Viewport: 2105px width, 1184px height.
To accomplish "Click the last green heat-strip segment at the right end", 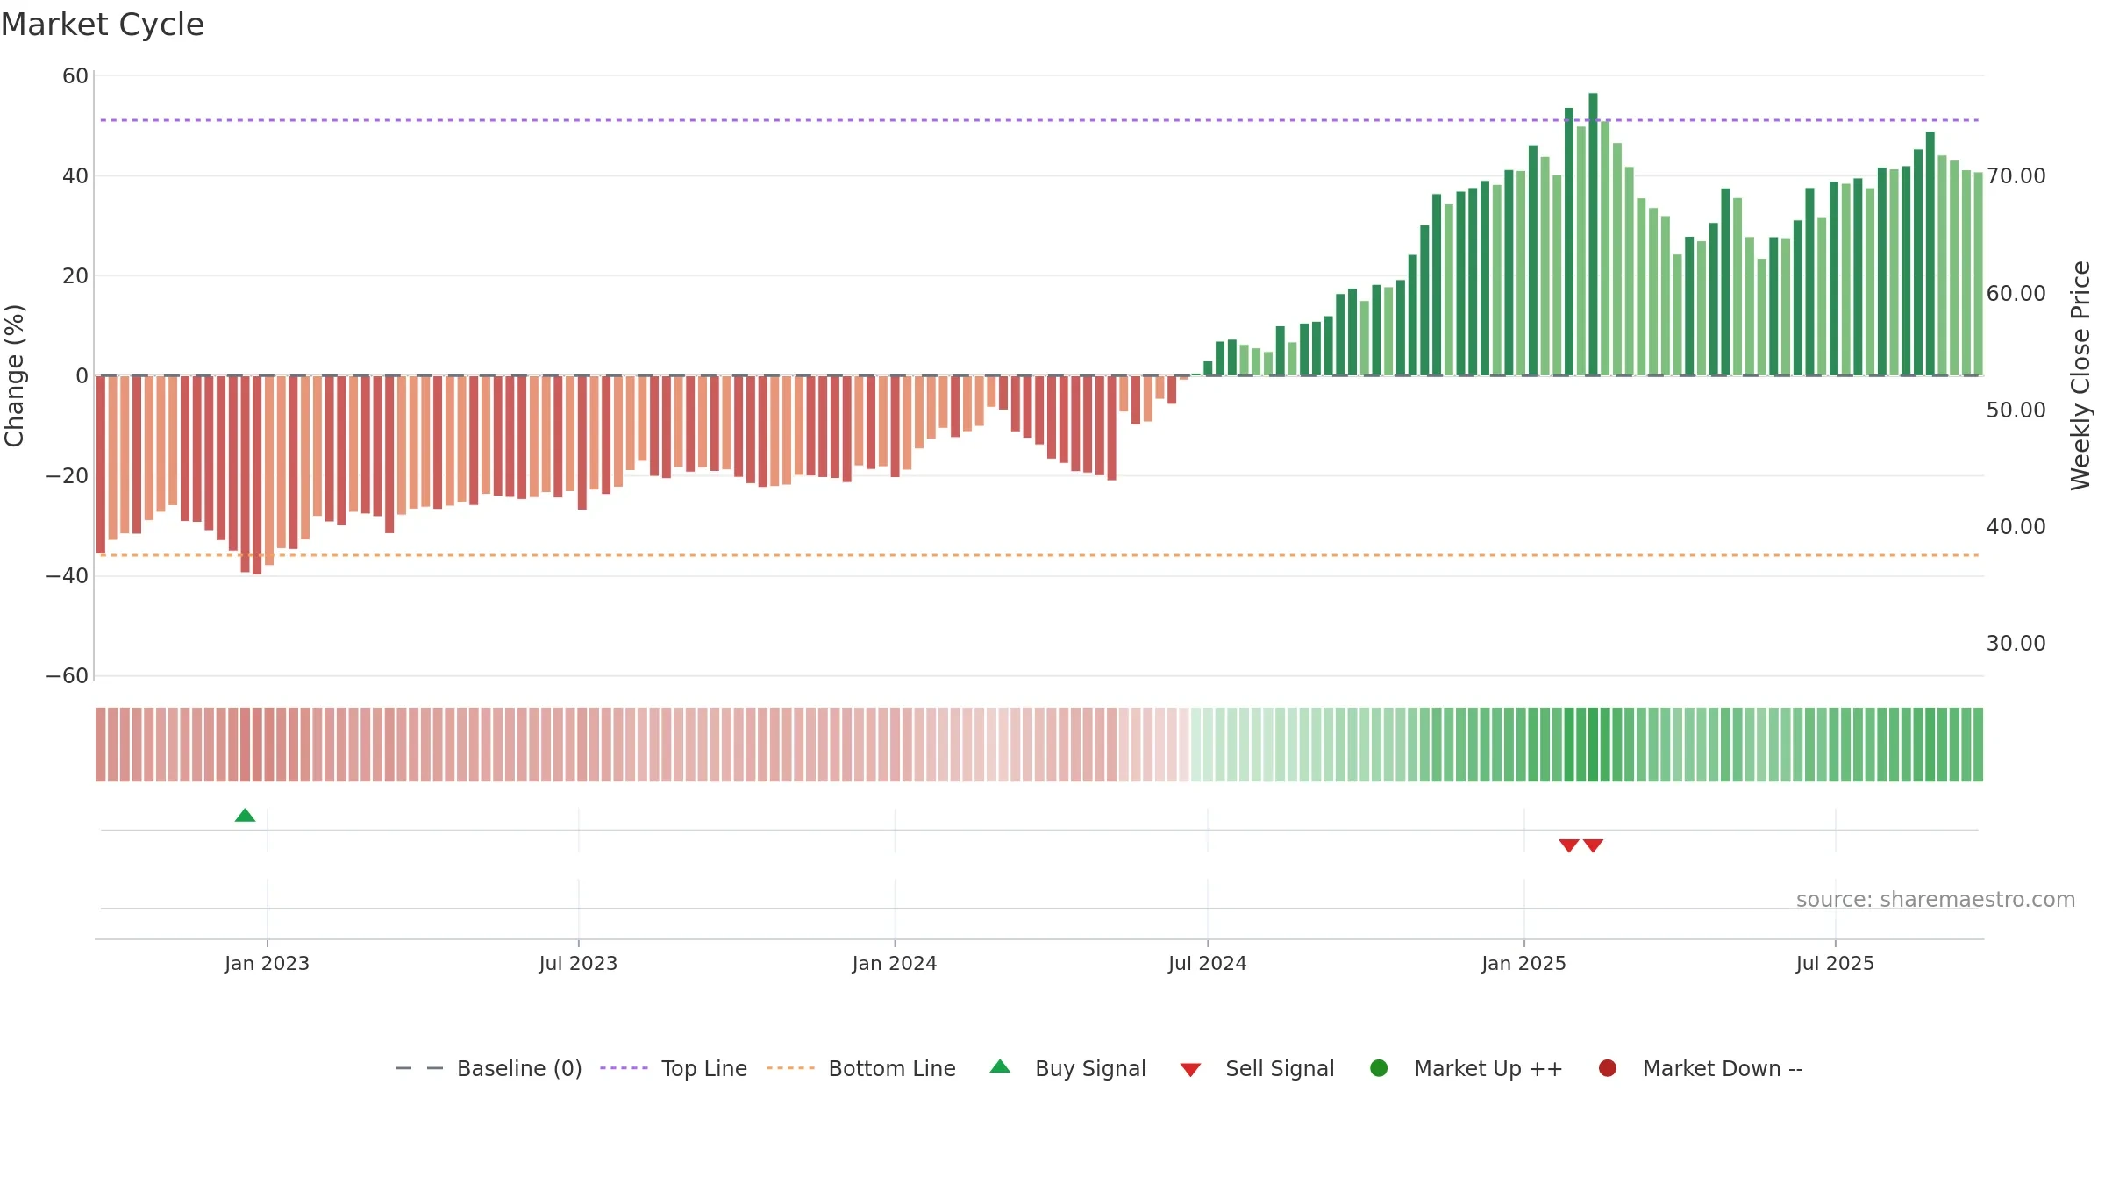I will [x=1978, y=745].
